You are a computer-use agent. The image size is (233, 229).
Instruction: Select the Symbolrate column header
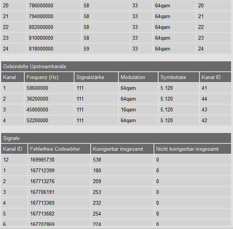[173, 77]
